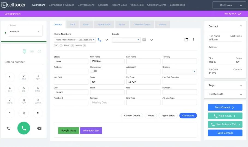Click Next Contact button

(225, 107)
